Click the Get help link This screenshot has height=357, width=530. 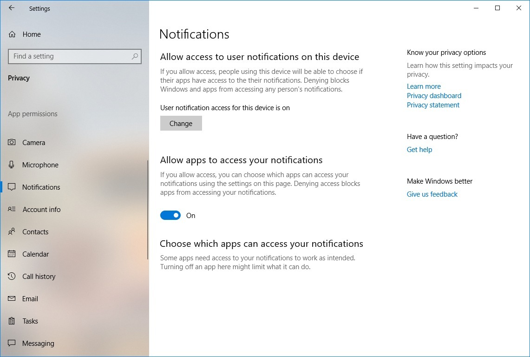(x=419, y=150)
